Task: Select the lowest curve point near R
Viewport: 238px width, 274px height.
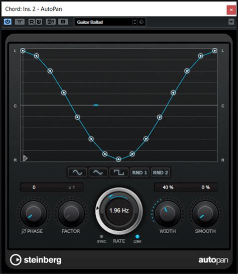Action: tap(118, 159)
